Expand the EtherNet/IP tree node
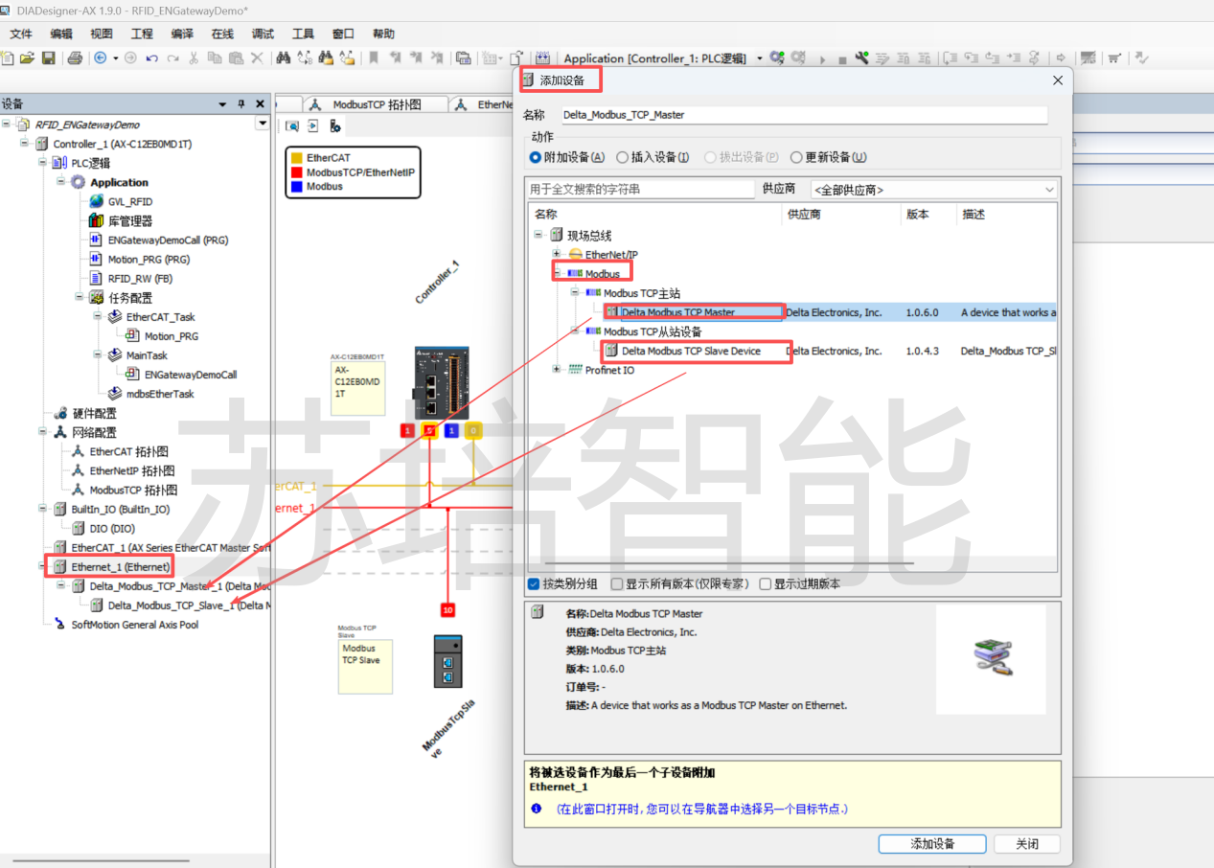 (x=557, y=255)
